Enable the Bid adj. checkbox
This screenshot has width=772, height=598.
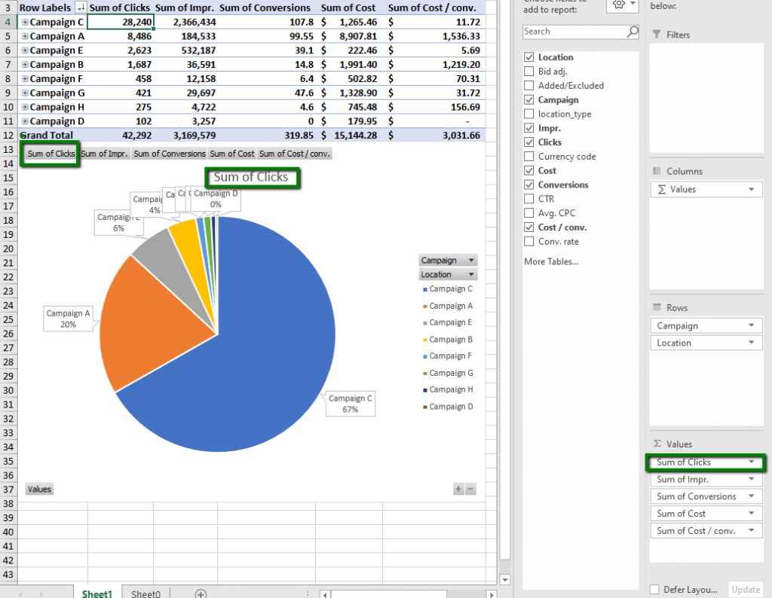click(x=528, y=71)
